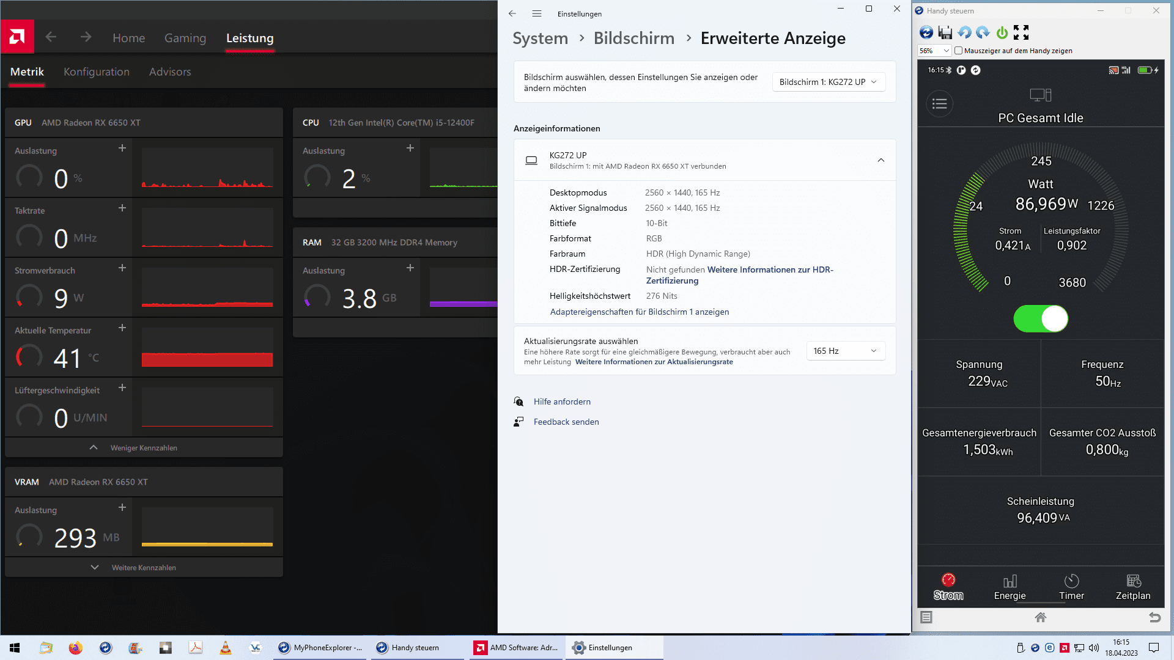Click the phone app list menu icon
Image resolution: width=1174 pixels, height=660 pixels.
coord(940,104)
